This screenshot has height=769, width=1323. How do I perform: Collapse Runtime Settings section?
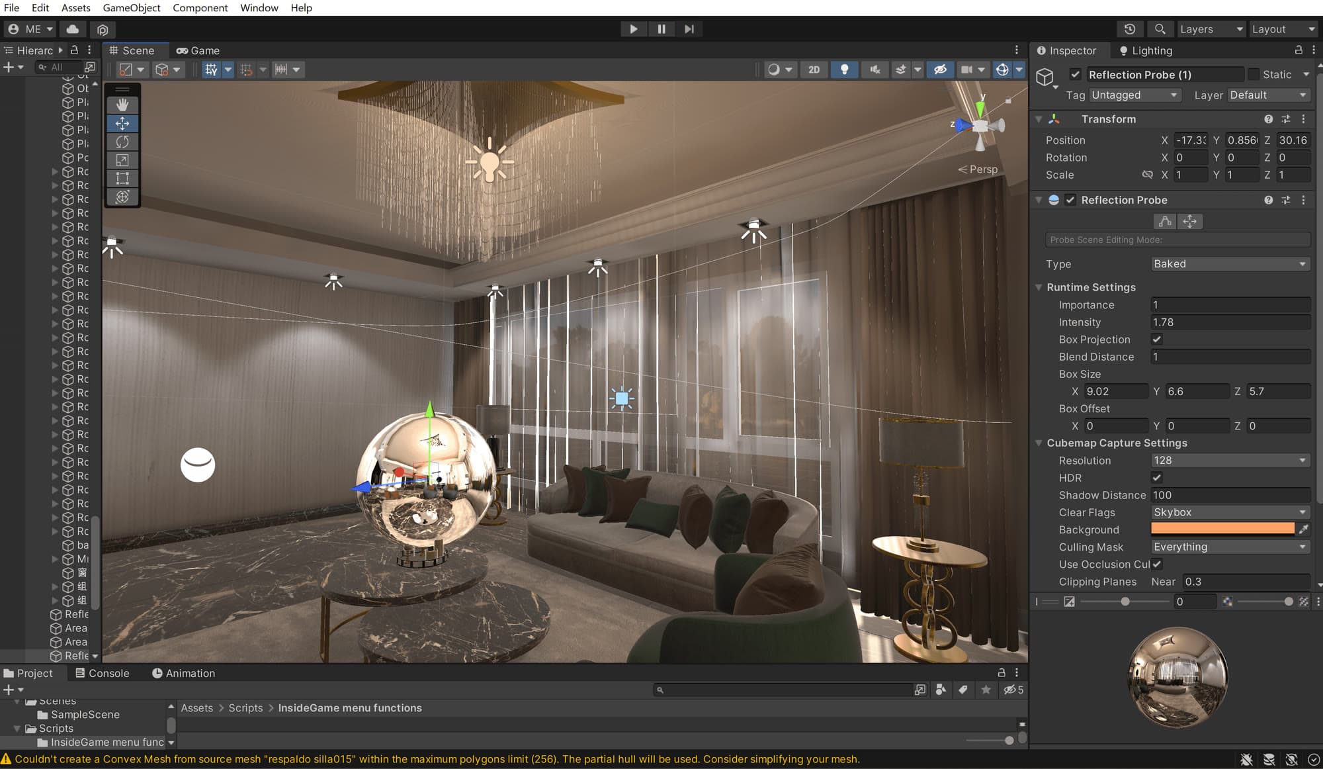coord(1039,287)
